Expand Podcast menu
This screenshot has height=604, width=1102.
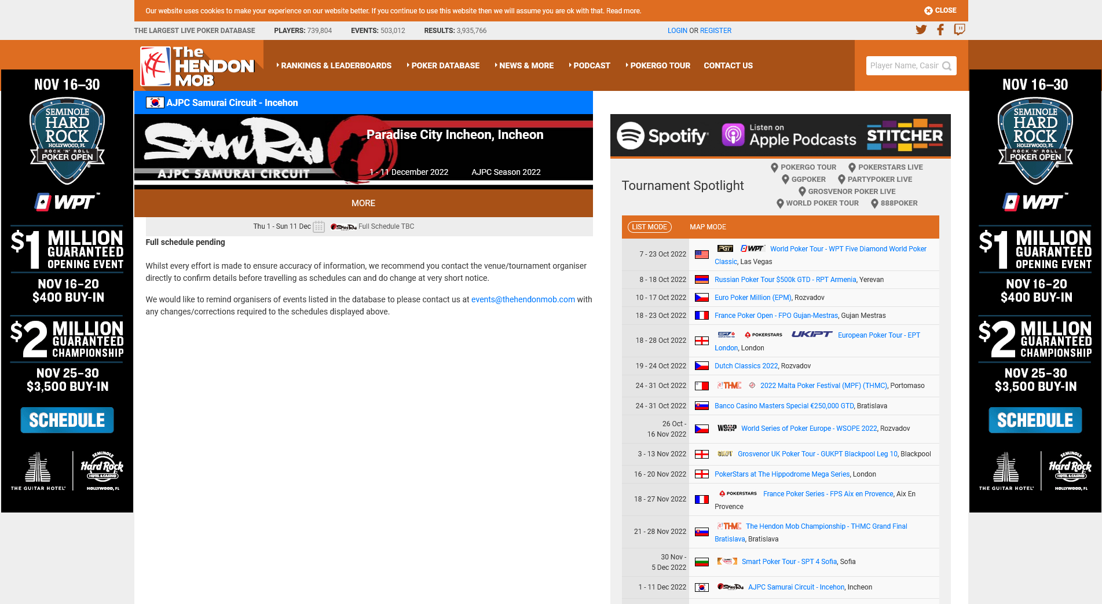(x=590, y=65)
